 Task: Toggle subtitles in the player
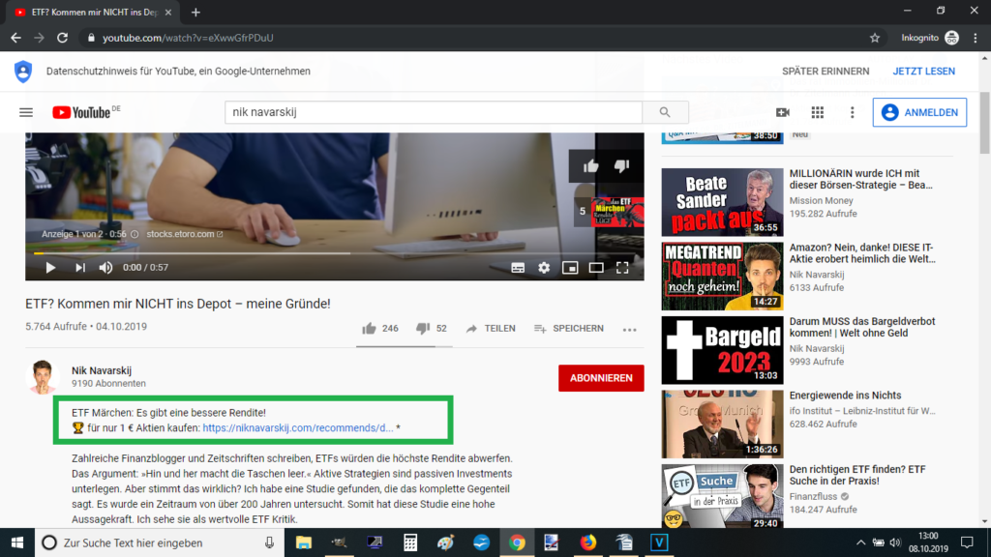click(x=518, y=268)
